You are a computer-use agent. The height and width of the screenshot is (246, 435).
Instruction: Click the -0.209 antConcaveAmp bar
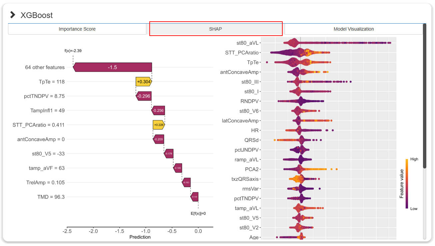coord(158,139)
